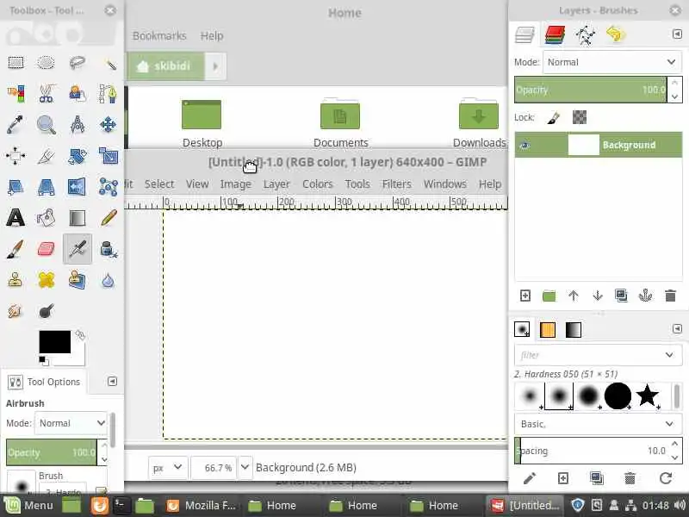Select the Color Picker tool
Viewport: 689px width, 517px height.
click(x=16, y=125)
